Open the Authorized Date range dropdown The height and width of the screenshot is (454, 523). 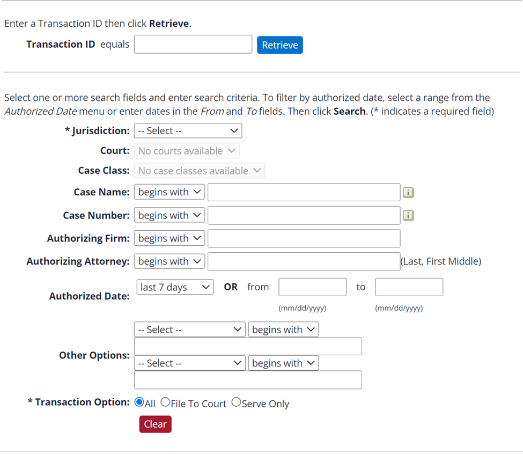(174, 287)
